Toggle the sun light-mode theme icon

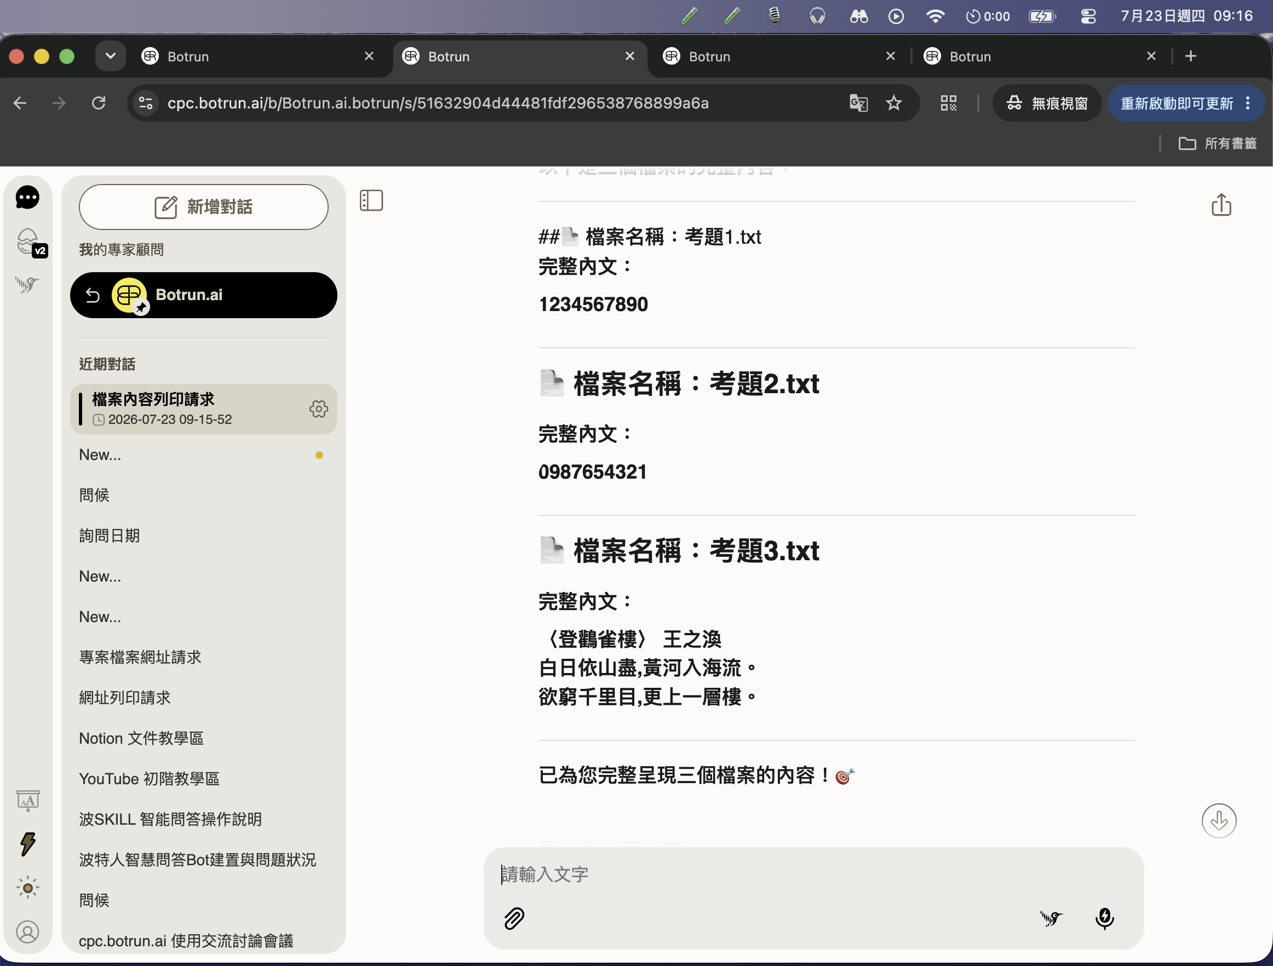point(27,888)
